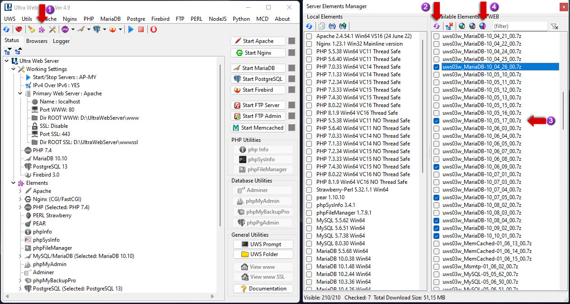Uncheck uws03w_MariaDB-10_04_26_00.7z

point(437,67)
